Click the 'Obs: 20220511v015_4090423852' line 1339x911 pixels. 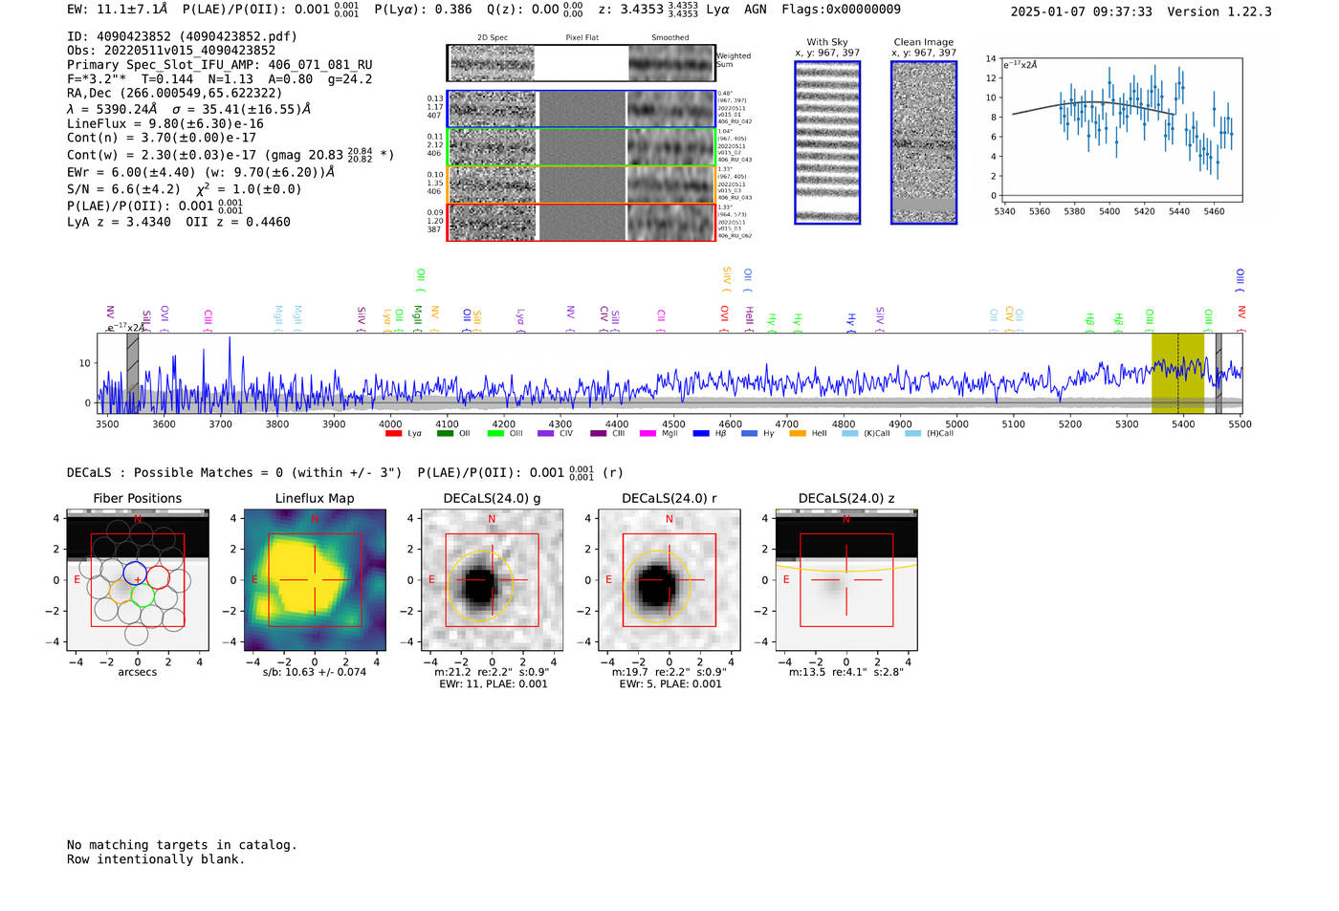point(171,51)
